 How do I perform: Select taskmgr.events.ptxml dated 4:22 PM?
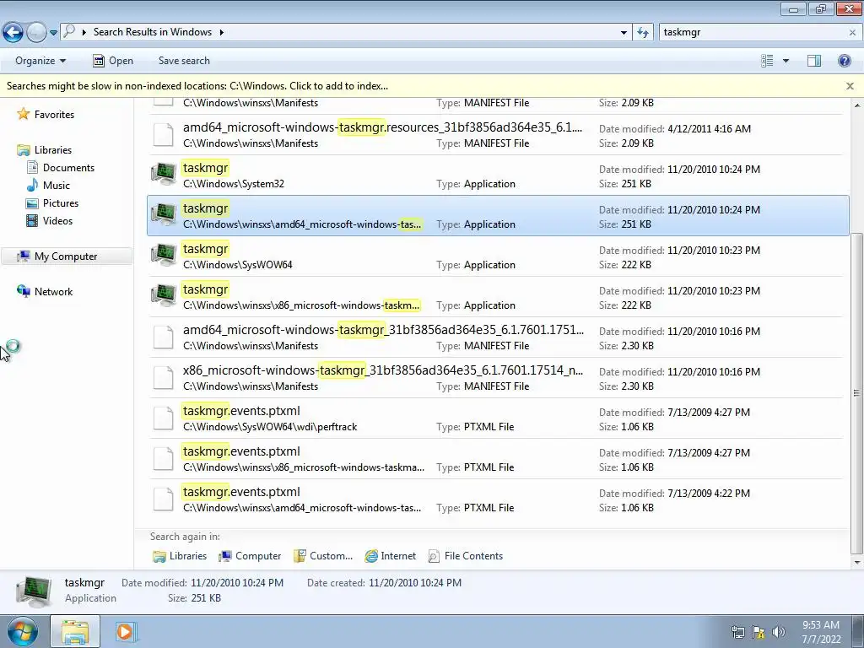pos(498,499)
